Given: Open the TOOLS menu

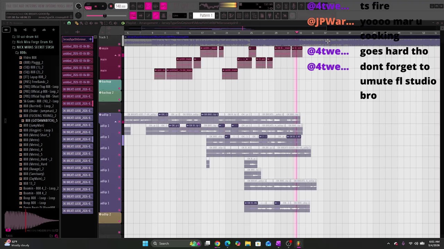Looking at the screenshot, I should (61, 6).
